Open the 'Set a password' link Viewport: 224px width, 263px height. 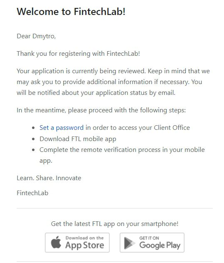tap(62, 128)
